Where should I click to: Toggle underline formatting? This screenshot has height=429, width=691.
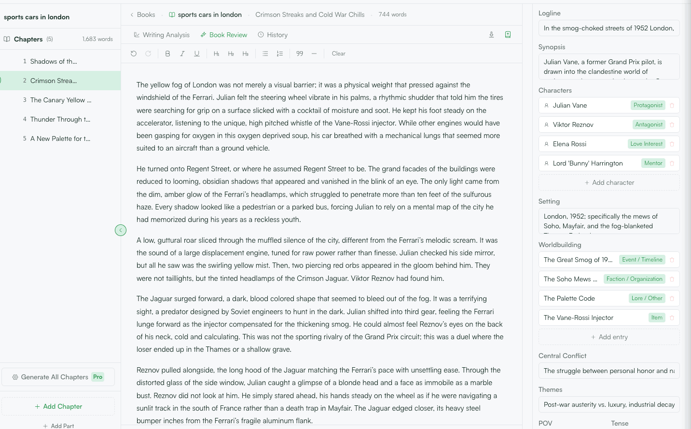click(197, 54)
